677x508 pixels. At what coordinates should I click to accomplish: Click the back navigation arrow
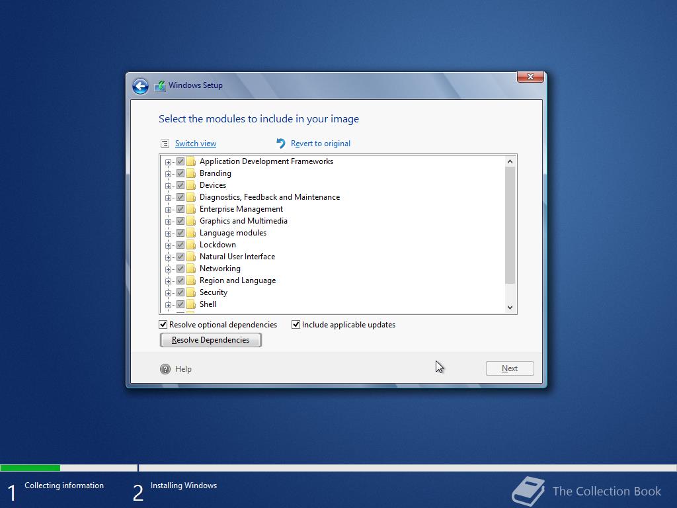[140, 86]
